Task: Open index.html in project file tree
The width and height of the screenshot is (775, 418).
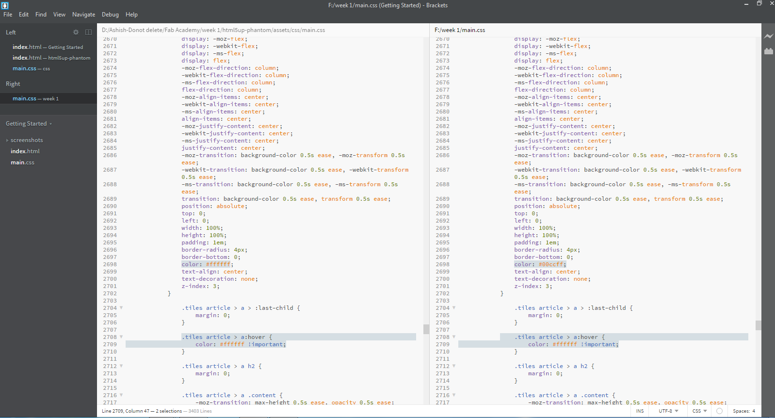Action: [25, 151]
